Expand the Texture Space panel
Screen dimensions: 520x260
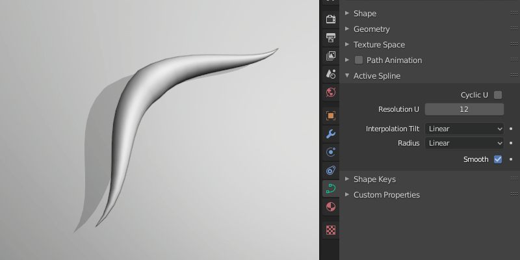(347, 44)
